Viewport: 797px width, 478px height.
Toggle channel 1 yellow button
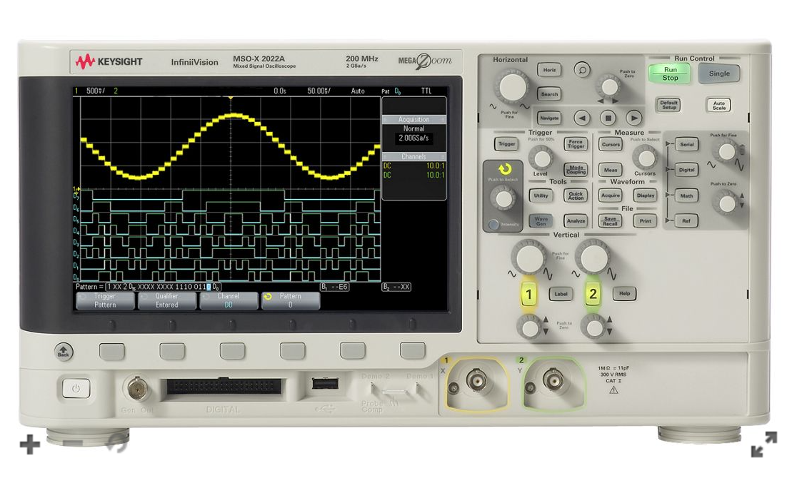pos(528,294)
